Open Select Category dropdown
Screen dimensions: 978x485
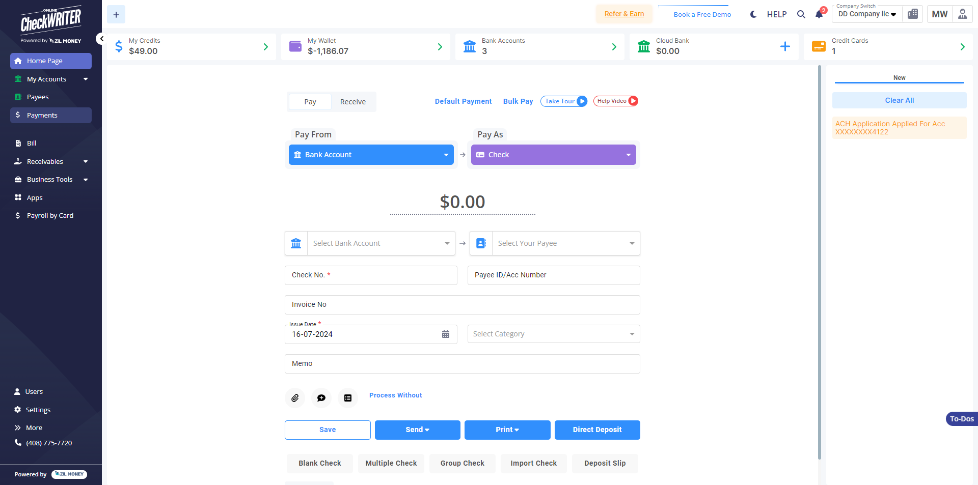coord(554,334)
